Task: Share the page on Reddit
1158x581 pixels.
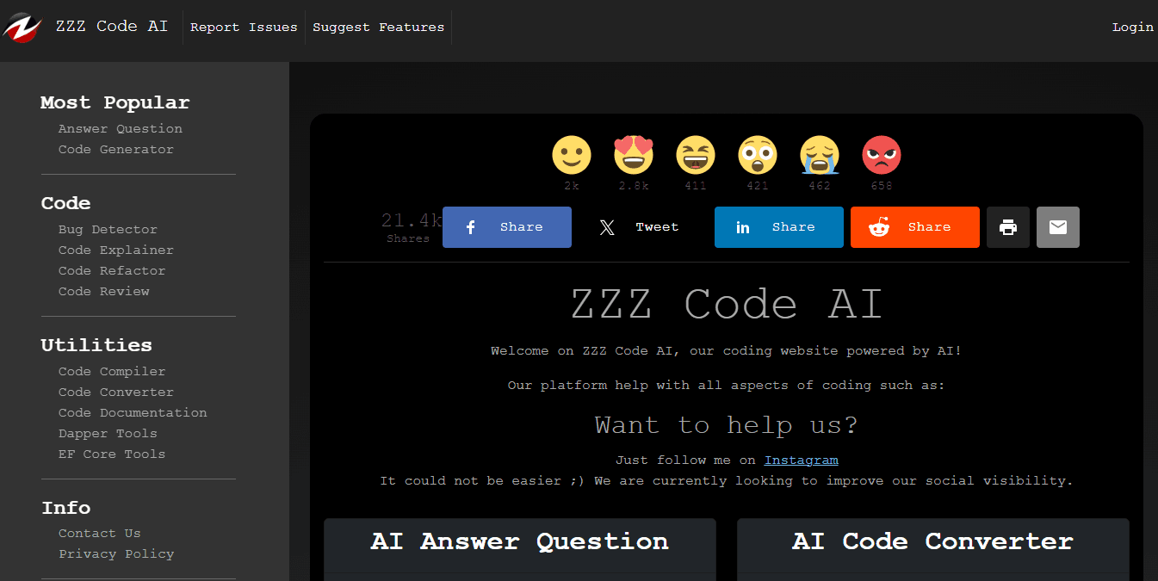Action: pyautogui.click(x=914, y=226)
